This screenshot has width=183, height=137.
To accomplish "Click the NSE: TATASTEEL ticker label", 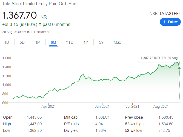I will (x=165, y=14).
